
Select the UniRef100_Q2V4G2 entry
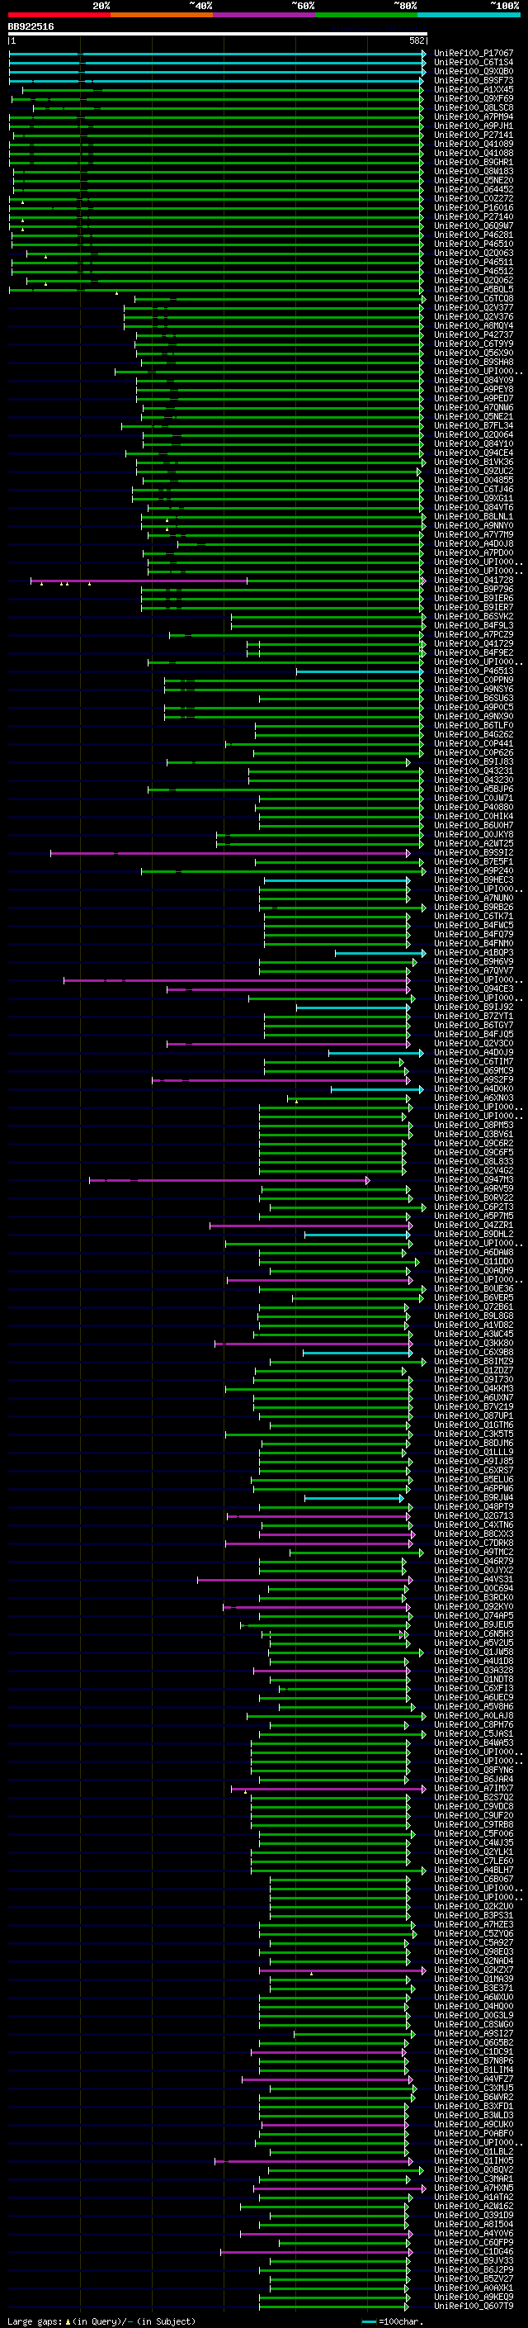click(473, 1170)
